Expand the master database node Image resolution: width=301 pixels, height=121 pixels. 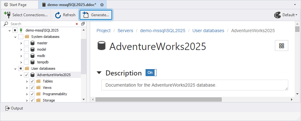coord(21,43)
